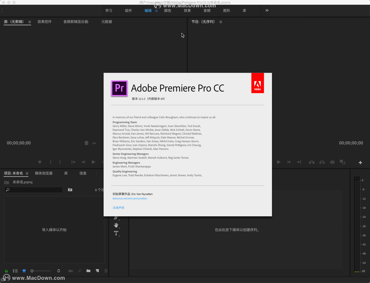Screen dimensions: 370x283
Task: Switch Project panel to icon view
Action: coord(24,271)
